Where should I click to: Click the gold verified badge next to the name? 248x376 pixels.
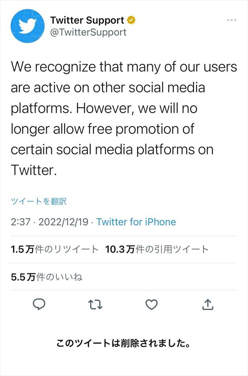point(132,19)
